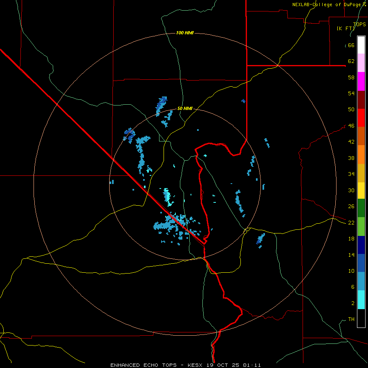This screenshot has width=368, height=368.
Task: Click the legend value "54"
Action: [351, 93]
